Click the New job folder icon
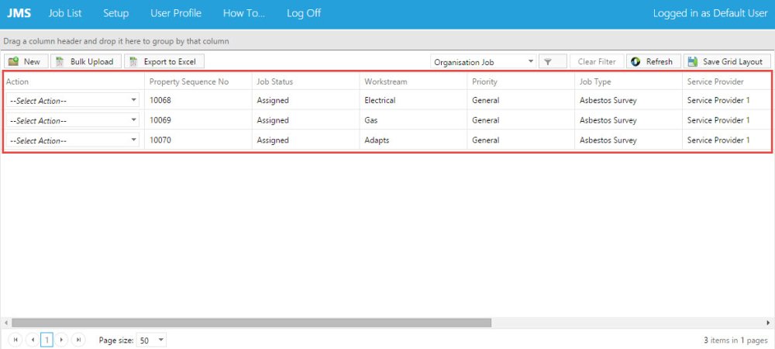The height and width of the screenshot is (349, 775). point(13,61)
